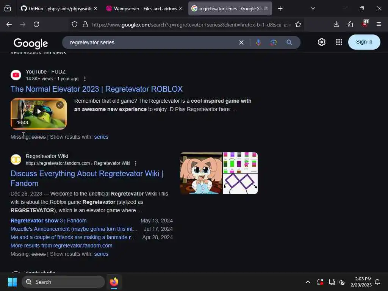Open tracking protection shield icon
Viewport: 388px width, 291px height.
75,25
